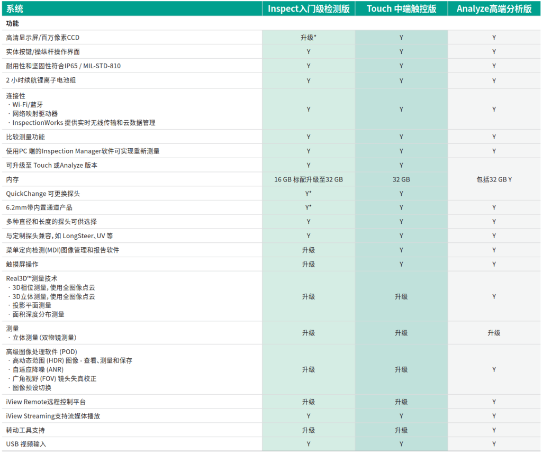Click 升级 in the 触摸屏操作 row
Viewport: 542px width, 453px height.
[309, 264]
